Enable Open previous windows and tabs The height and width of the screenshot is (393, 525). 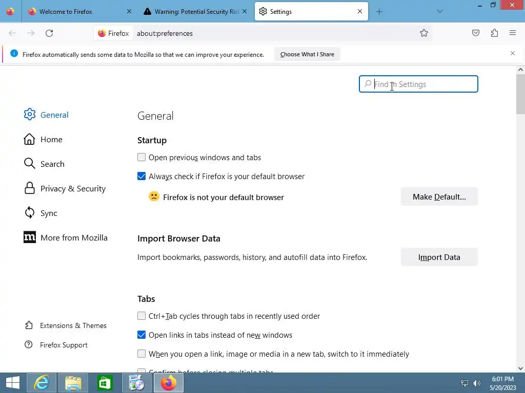coord(142,157)
